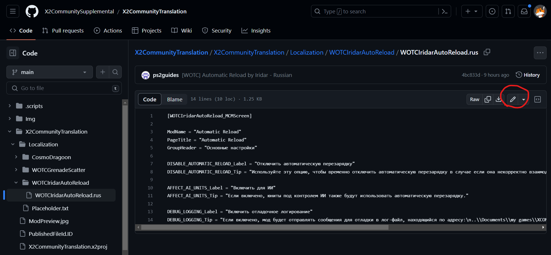Open WOTCIridarAutoReload breadcrumb link

(362, 52)
